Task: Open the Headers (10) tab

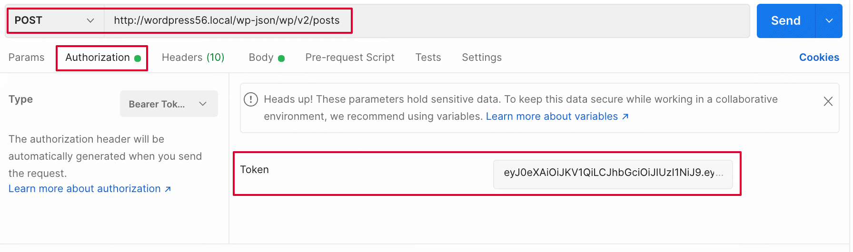Action: [193, 58]
